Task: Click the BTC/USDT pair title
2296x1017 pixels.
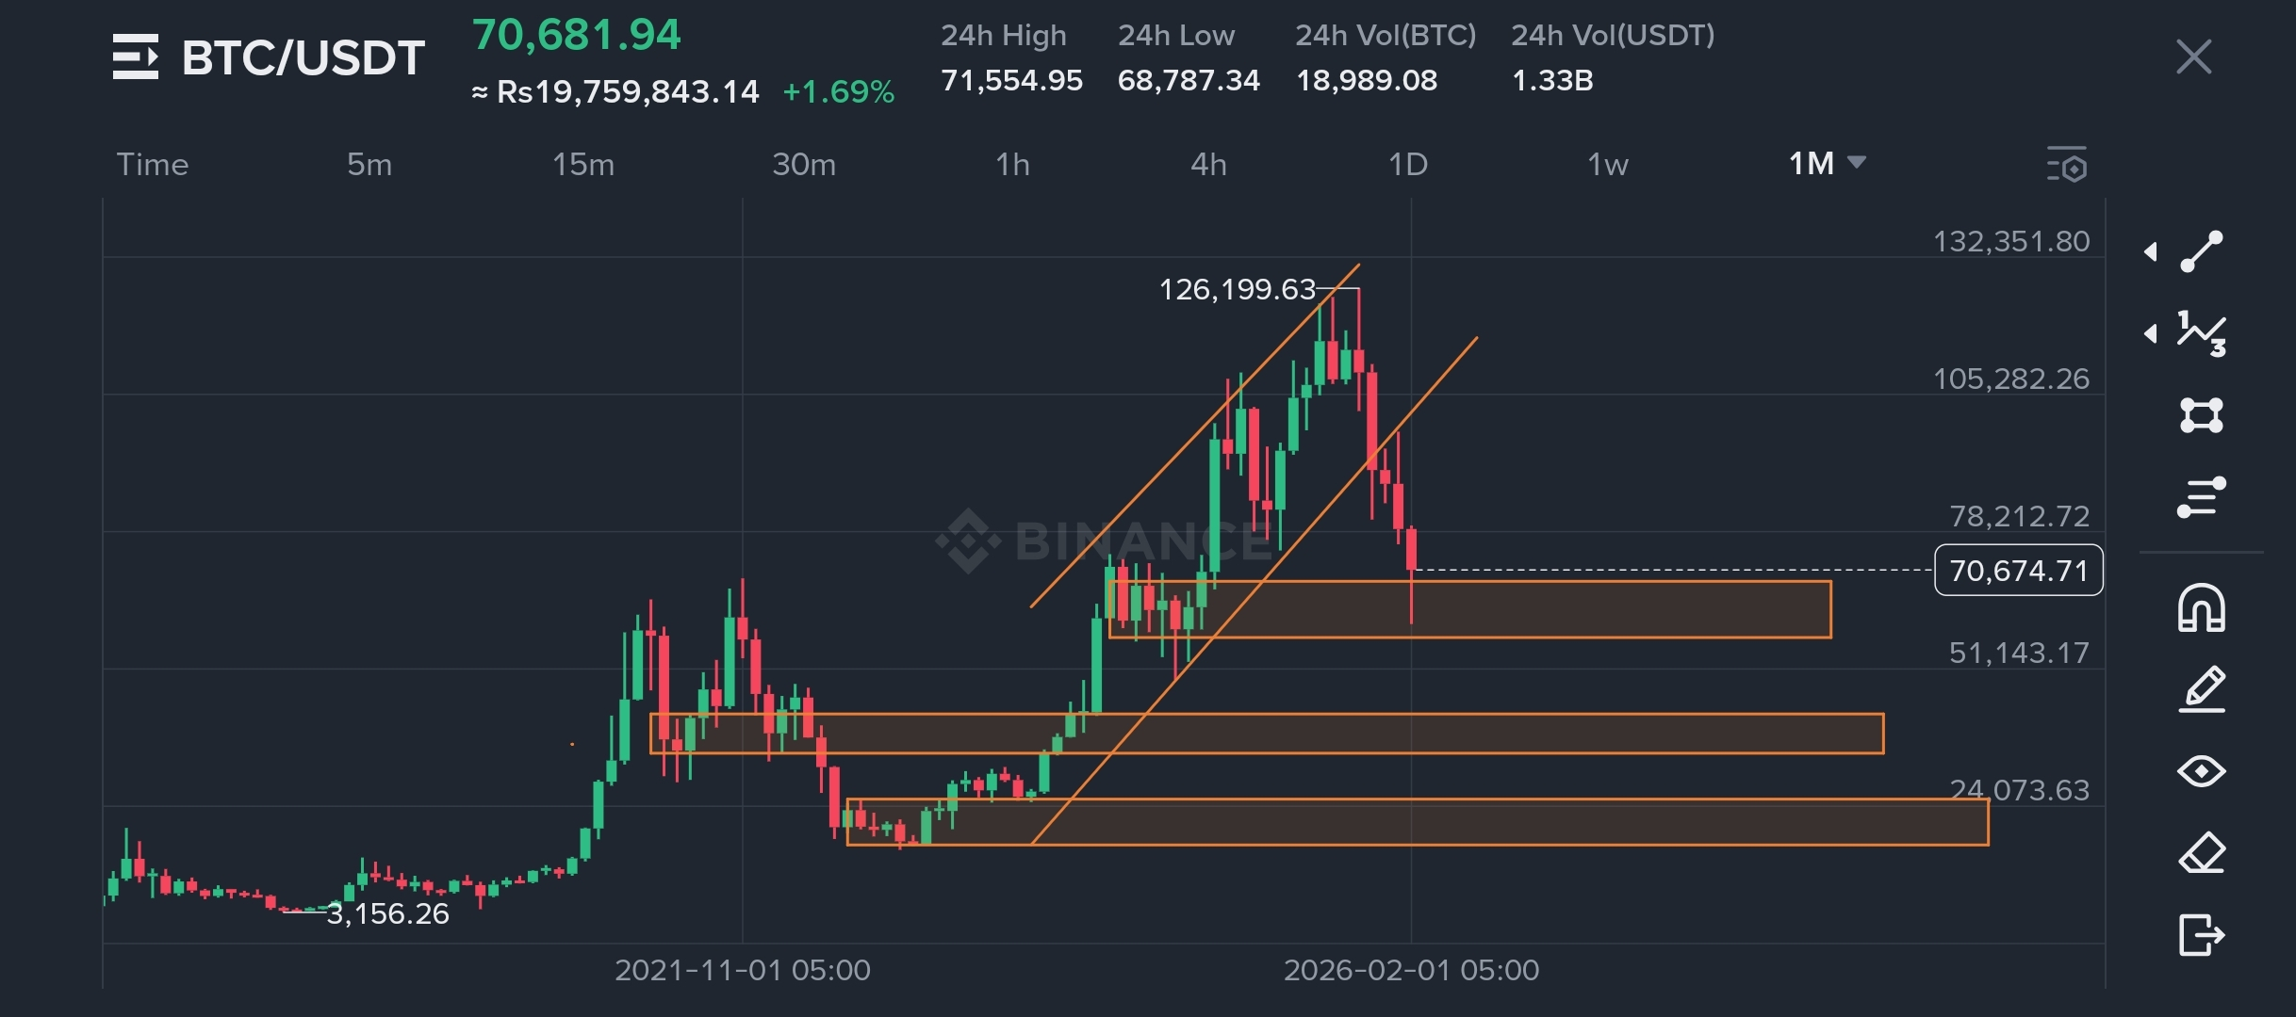Action: [303, 57]
